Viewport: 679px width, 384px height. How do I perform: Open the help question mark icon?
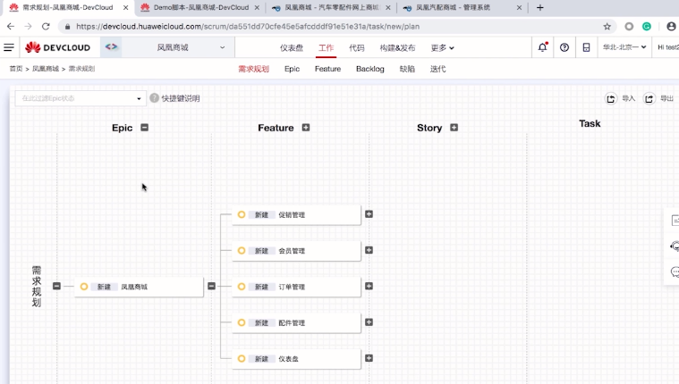point(564,47)
